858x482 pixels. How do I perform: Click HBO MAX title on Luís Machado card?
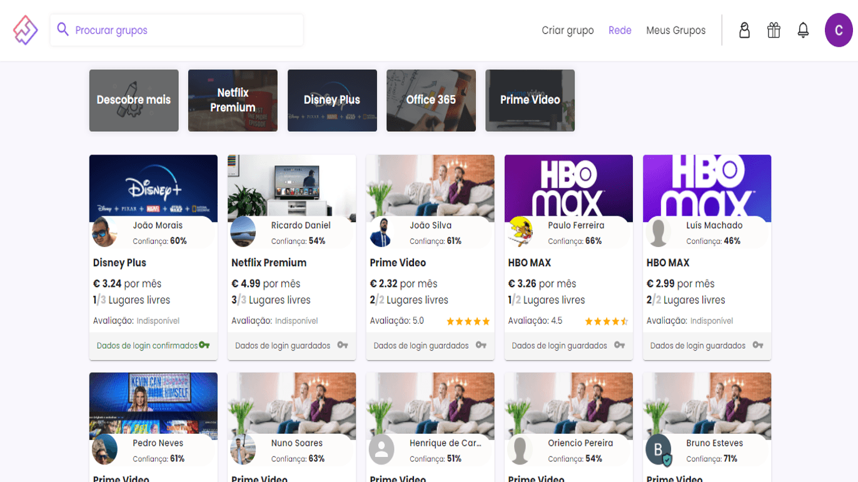(668, 263)
